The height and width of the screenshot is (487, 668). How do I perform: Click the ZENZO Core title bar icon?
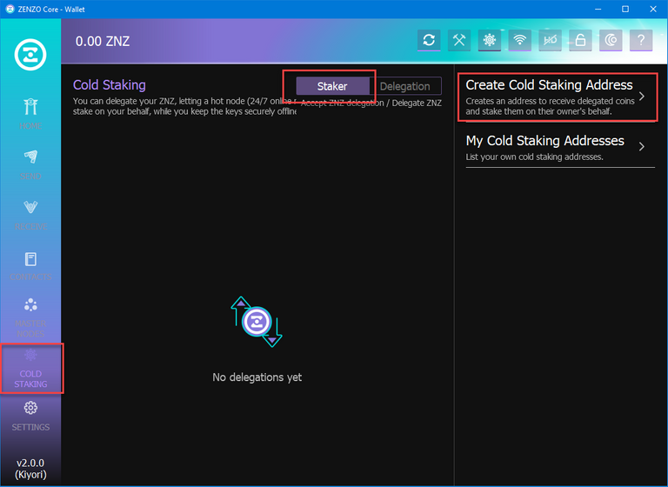(10, 9)
